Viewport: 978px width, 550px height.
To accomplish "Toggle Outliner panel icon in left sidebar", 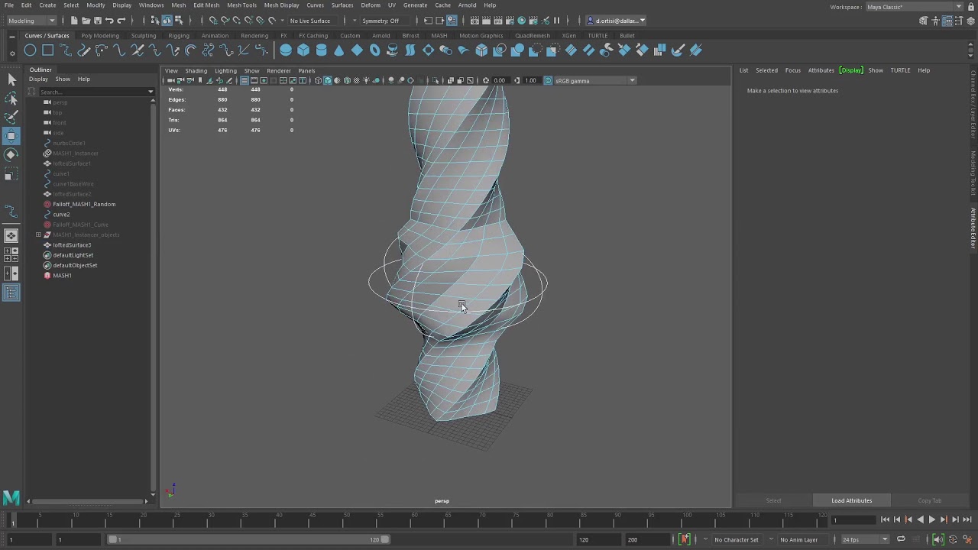I will 11,293.
